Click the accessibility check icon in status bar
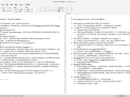 click(x=12, y=96)
